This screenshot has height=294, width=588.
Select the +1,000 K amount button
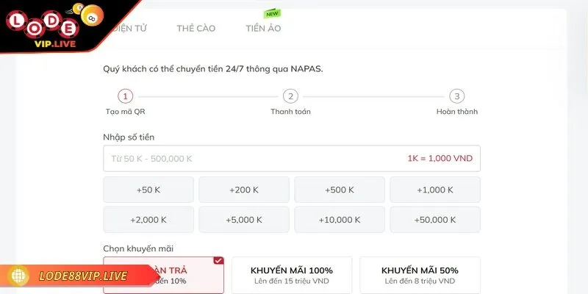pos(435,190)
